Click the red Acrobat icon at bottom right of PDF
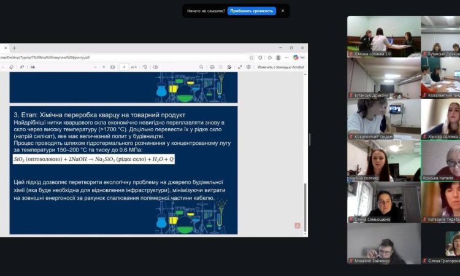Image resolution: width=460 pixels, height=276 pixels. [x=297, y=225]
